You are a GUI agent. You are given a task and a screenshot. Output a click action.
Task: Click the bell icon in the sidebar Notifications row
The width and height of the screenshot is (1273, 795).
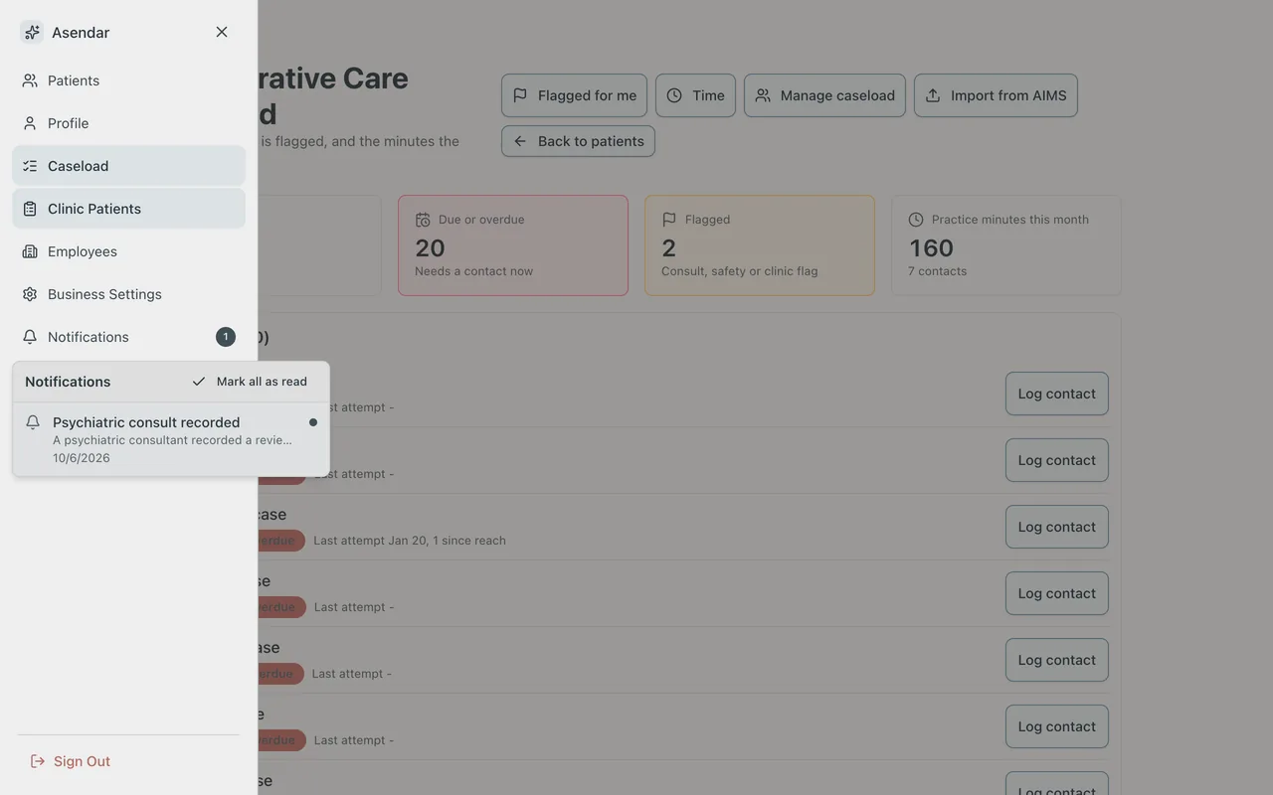point(30,337)
